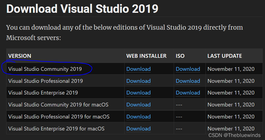Select 'Visual Studio Enterprise 2019 for macOS' text
The width and height of the screenshot is (265, 140).
click(x=56, y=129)
